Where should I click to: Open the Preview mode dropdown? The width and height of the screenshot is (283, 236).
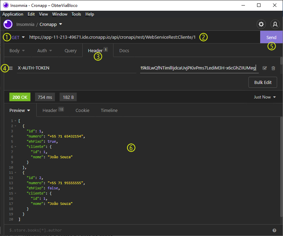(x=20, y=110)
